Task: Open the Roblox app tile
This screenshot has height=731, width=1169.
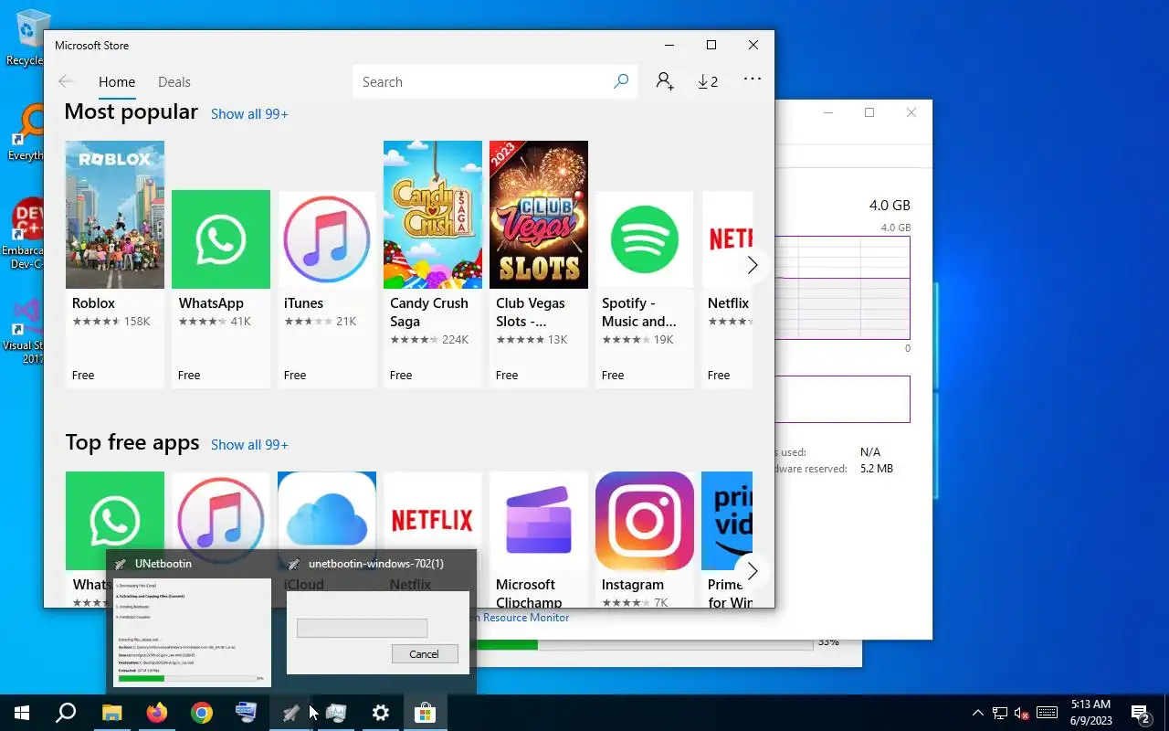Action: (115, 264)
